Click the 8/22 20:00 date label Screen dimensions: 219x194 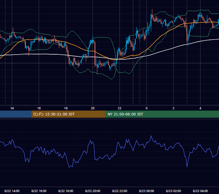click(x=93, y=191)
